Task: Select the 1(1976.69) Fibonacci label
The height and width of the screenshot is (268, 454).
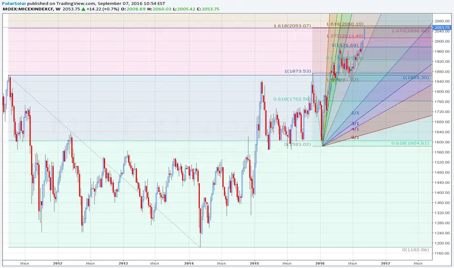Action: click(345, 45)
